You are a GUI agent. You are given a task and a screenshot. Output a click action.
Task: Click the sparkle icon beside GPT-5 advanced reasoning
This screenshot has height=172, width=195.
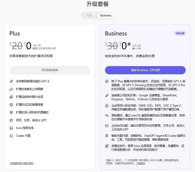11,81
